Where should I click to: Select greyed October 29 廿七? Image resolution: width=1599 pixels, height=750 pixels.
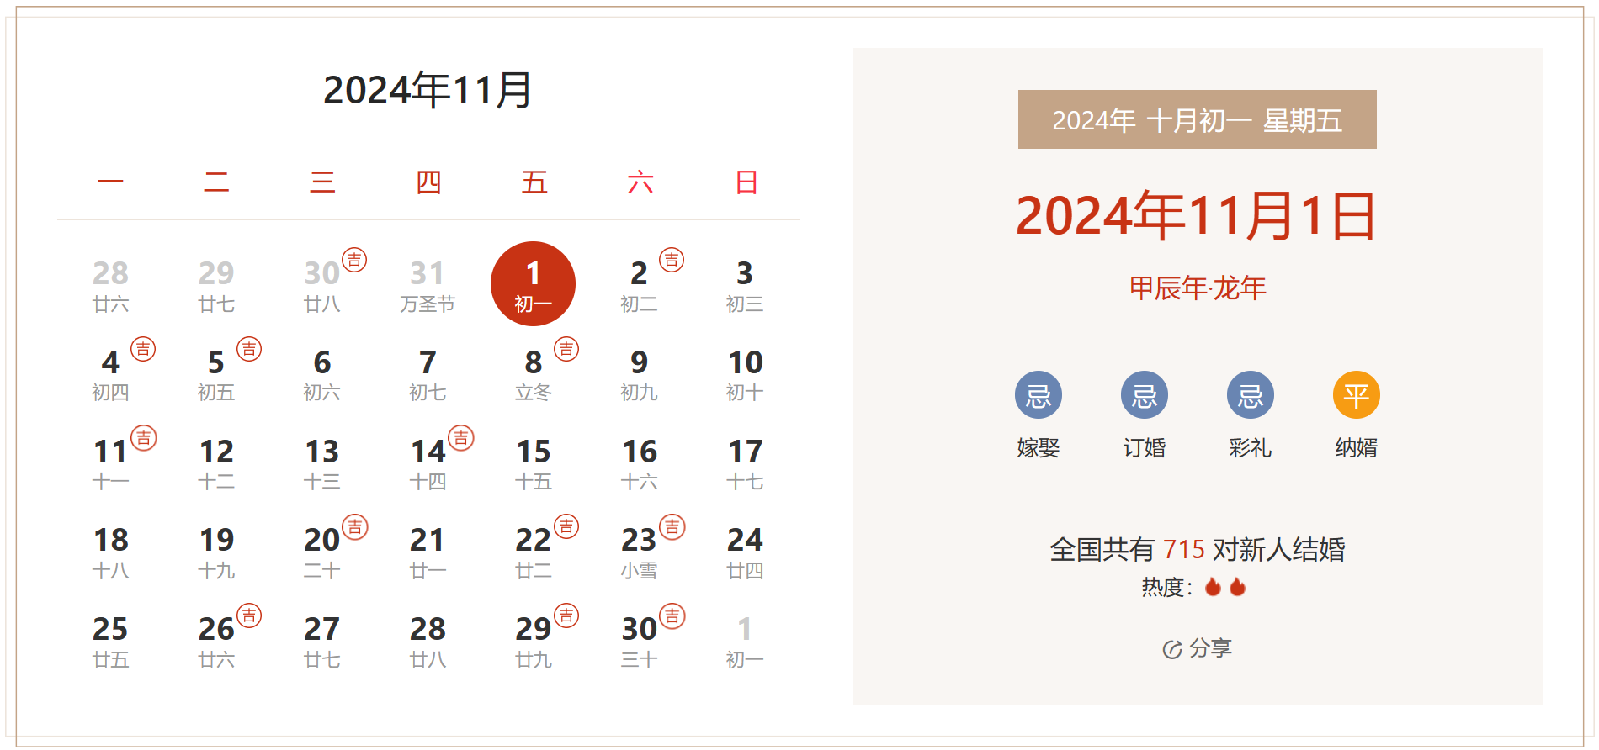[216, 286]
